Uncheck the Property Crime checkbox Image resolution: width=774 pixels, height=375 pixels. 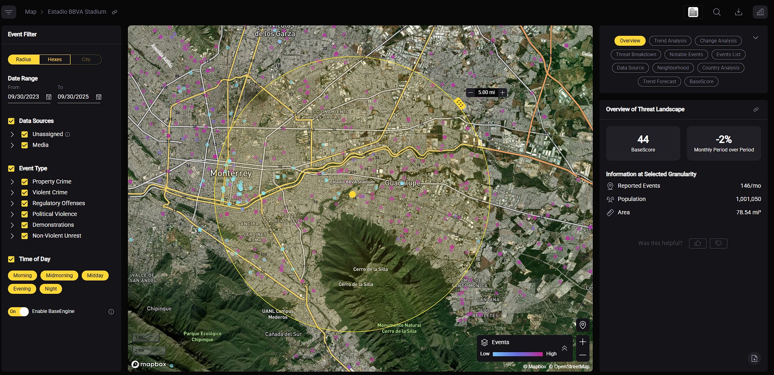(25, 182)
